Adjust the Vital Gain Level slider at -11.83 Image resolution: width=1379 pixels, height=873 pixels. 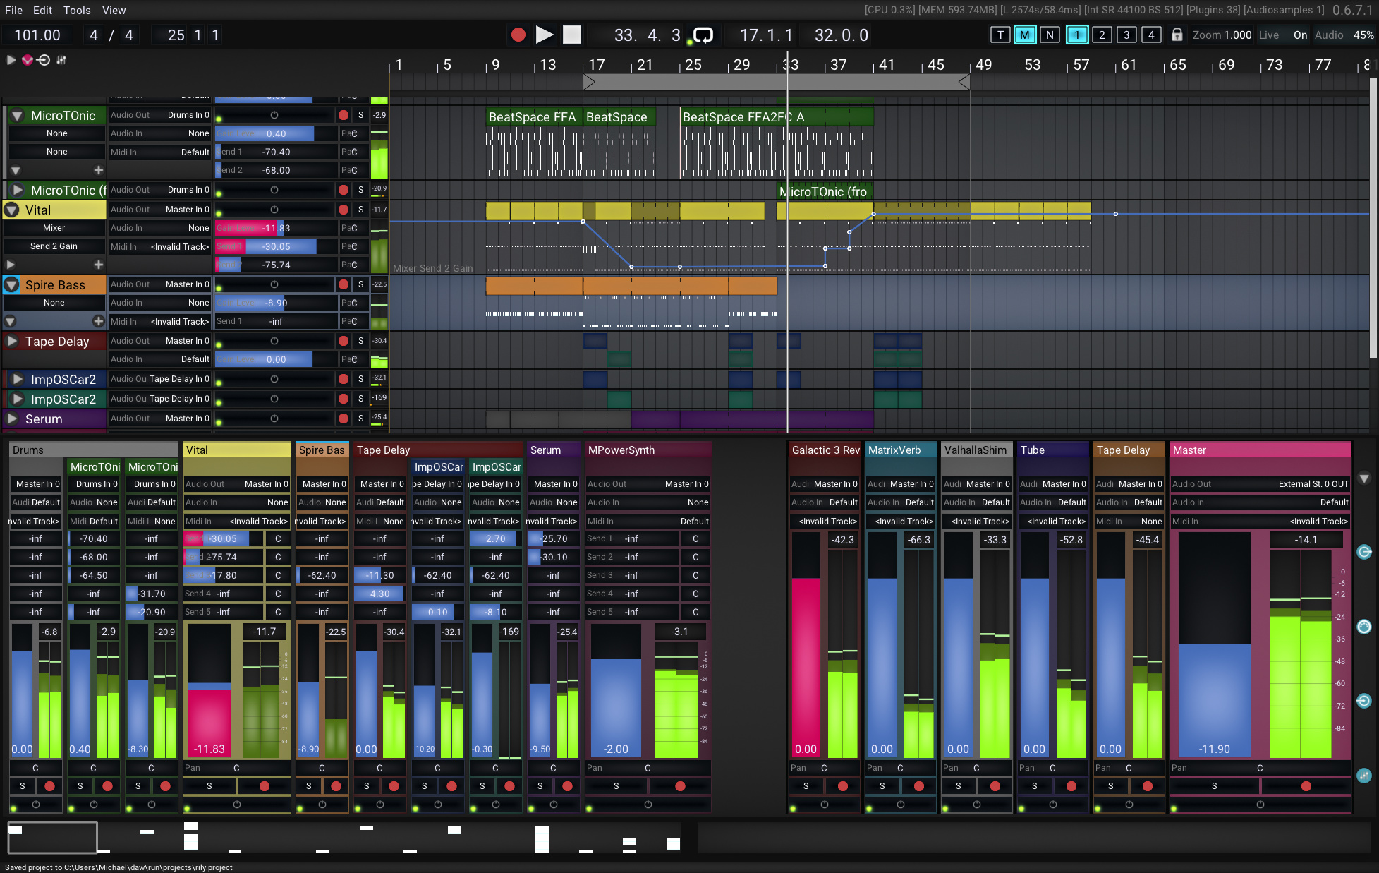(x=276, y=228)
